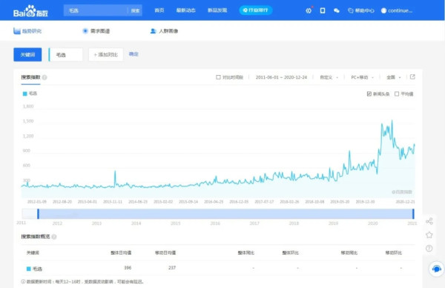Screen dimensions: 445x288
Task: Click the top search box containing 毛选
Action: (96, 10)
